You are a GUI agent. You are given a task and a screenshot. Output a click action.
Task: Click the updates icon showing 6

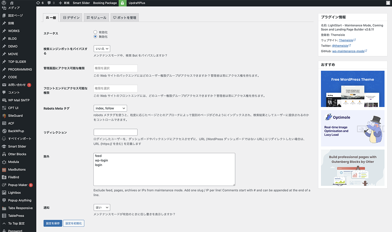point(38,3)
